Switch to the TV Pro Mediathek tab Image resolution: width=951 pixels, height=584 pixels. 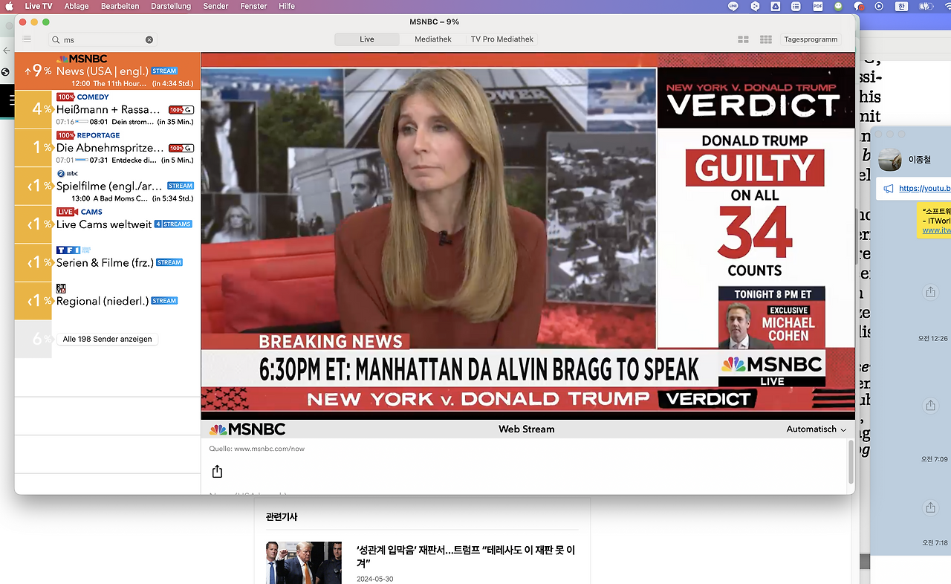502,39
